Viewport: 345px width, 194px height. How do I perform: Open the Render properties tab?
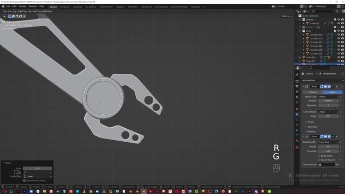297,81
